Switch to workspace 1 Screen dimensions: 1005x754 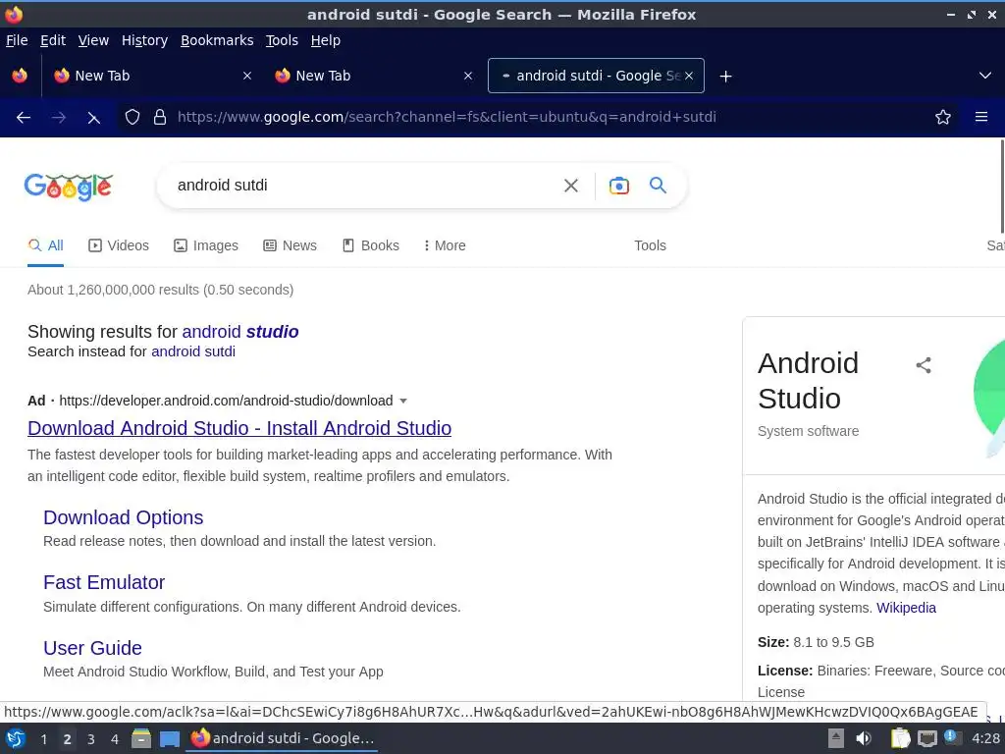pos(43,739)
